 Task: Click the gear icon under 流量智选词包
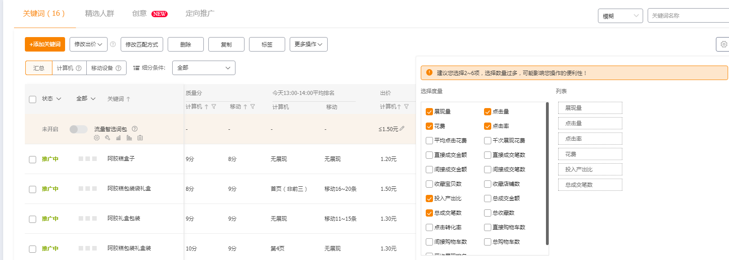pos(97,138)
